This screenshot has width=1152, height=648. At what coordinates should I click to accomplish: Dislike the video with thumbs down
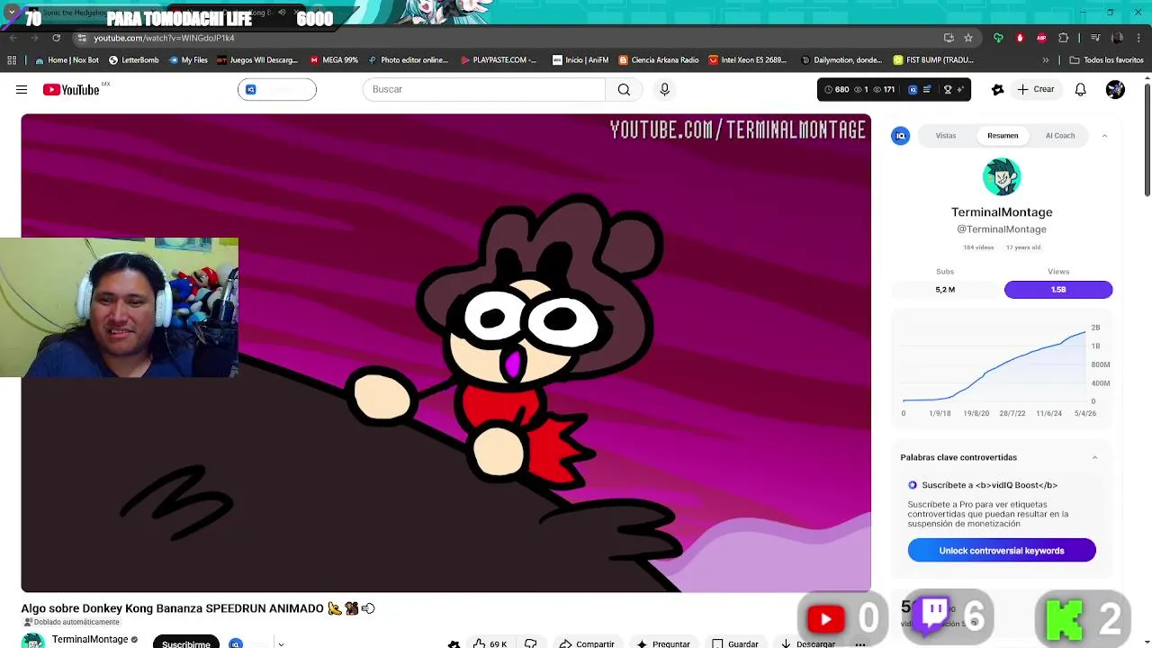[x=531, y=643]
